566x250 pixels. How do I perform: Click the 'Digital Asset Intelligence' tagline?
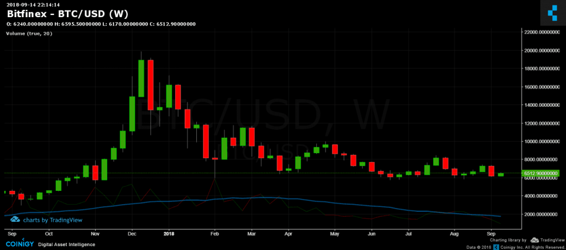67,244
